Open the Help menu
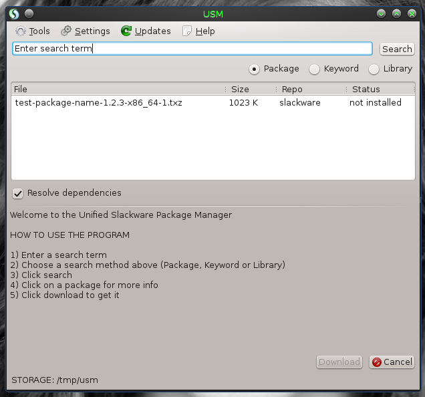 coord(198,31)
